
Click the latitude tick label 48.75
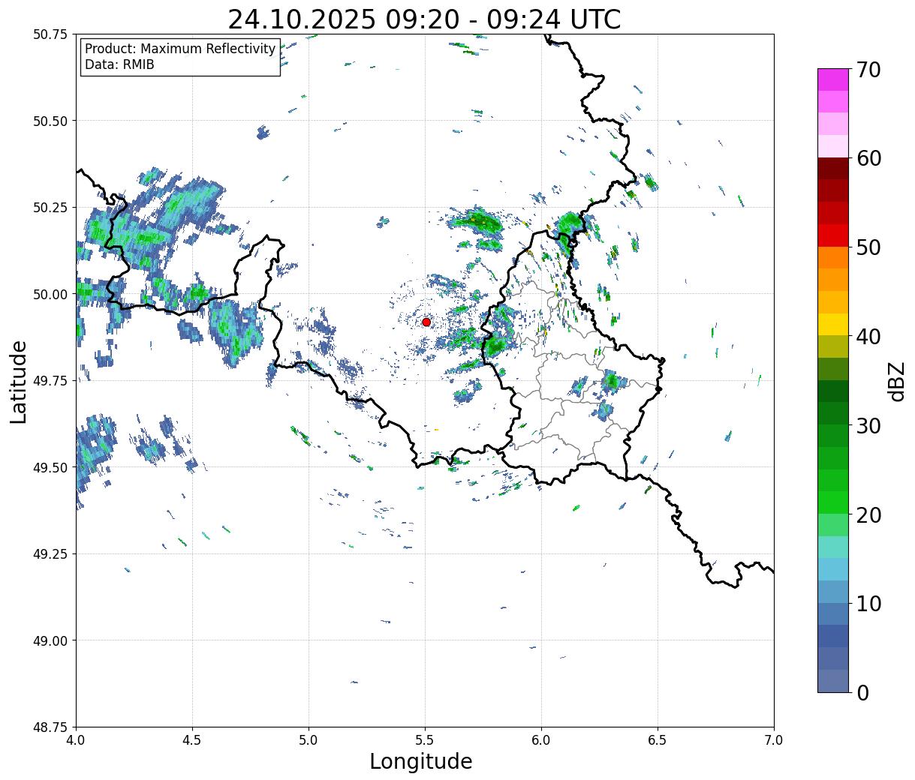point(50,727)
